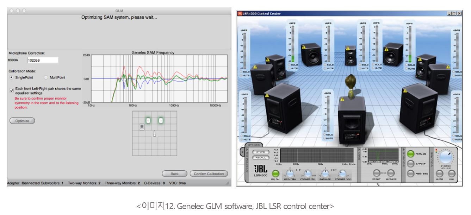Viewport: 471px width, 215px height.
Task: Click the 'Microphone Correction:' label
Action: coord(27,53)
